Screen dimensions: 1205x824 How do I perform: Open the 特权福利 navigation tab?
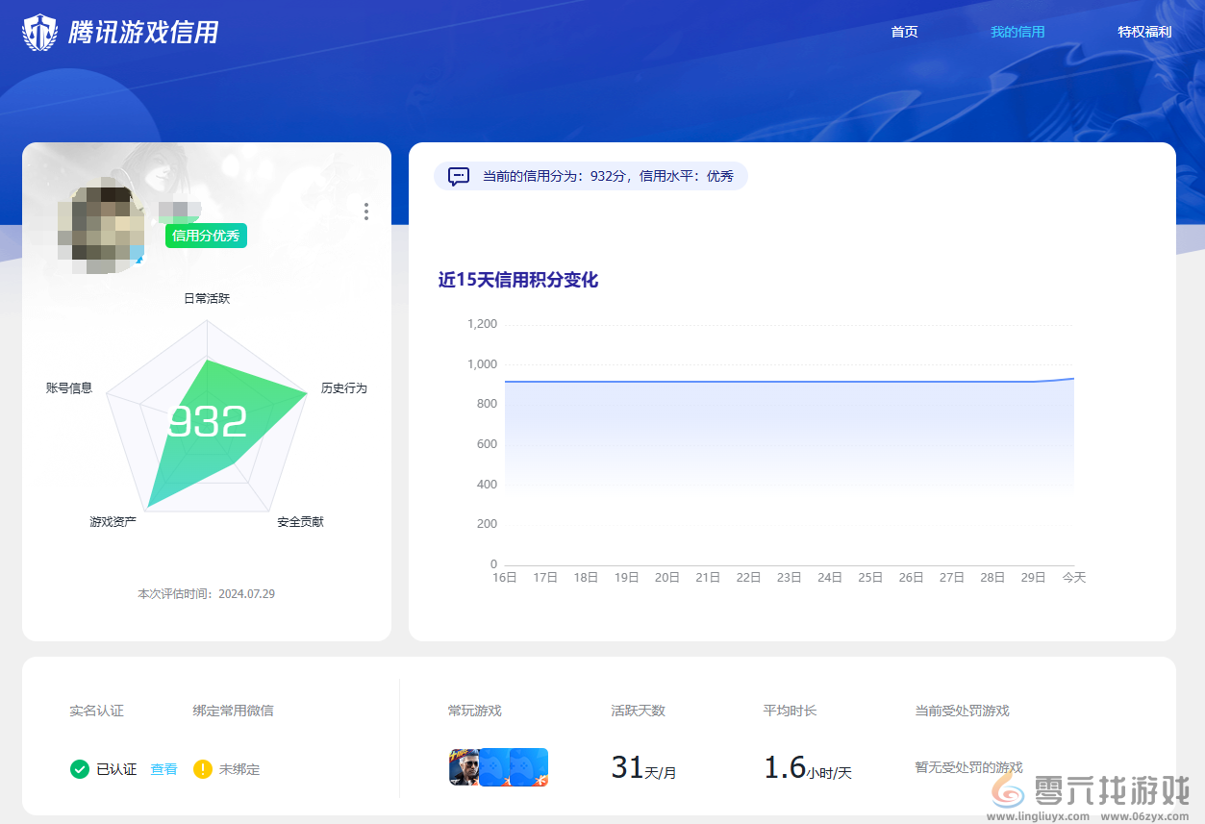tap(1143, 31)
